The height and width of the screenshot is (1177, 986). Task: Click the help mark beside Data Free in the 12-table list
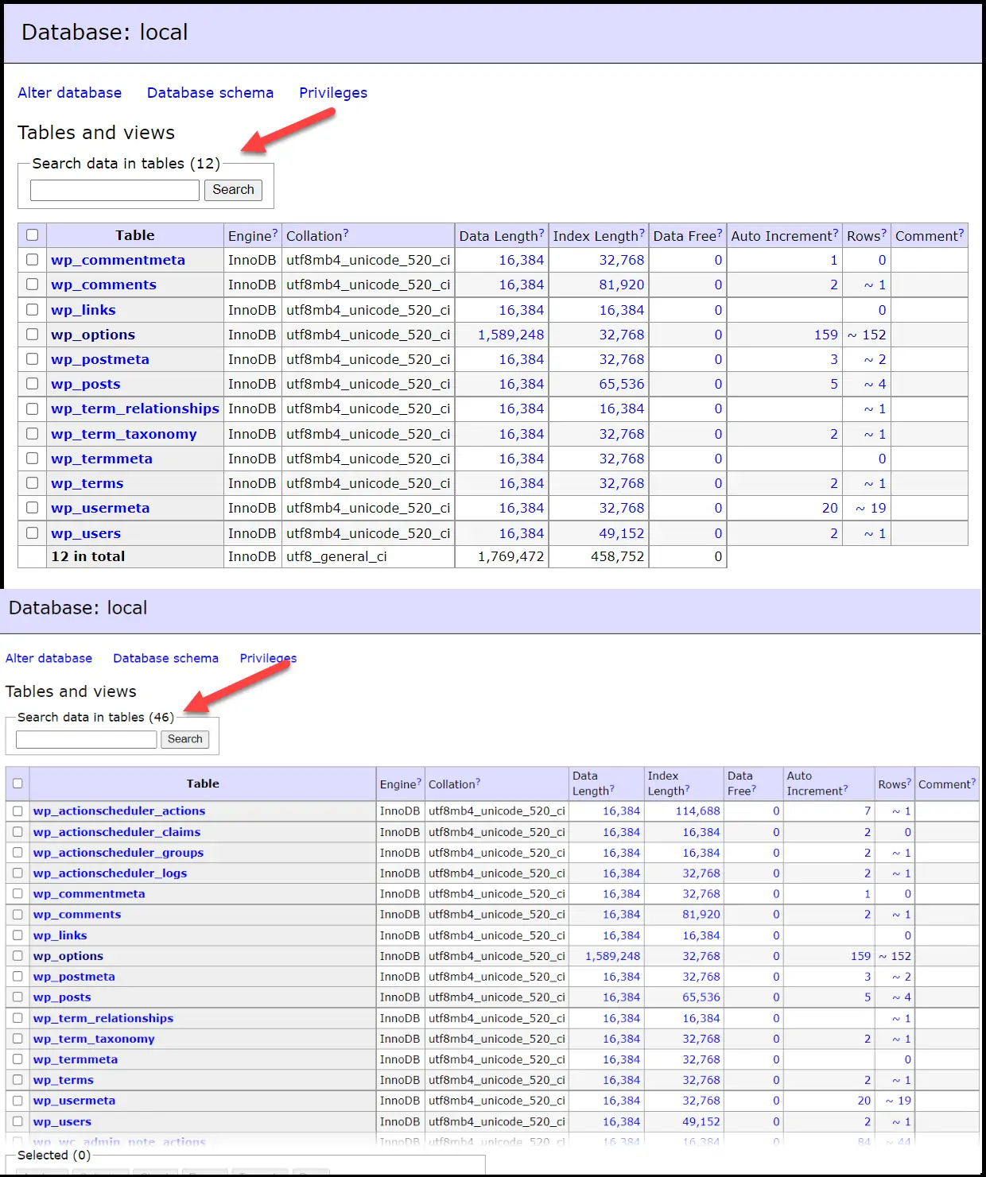(x=720, y=233)
